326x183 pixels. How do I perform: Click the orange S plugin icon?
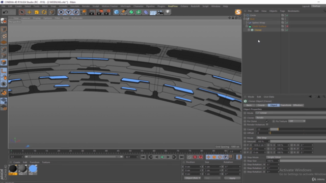(x=238, y=12)
